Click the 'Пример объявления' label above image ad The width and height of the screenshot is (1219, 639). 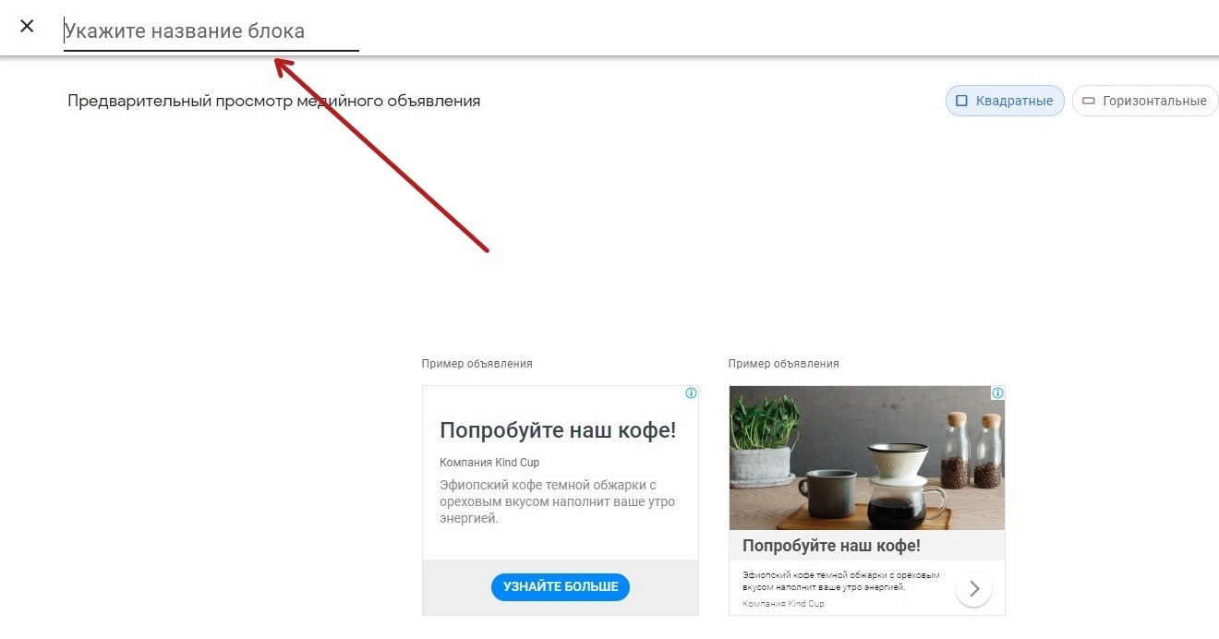point(783,364)
